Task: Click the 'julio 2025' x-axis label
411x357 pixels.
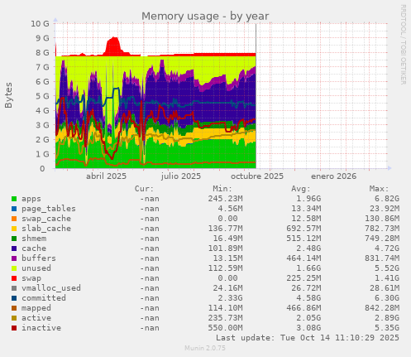Action: (181, 176)
